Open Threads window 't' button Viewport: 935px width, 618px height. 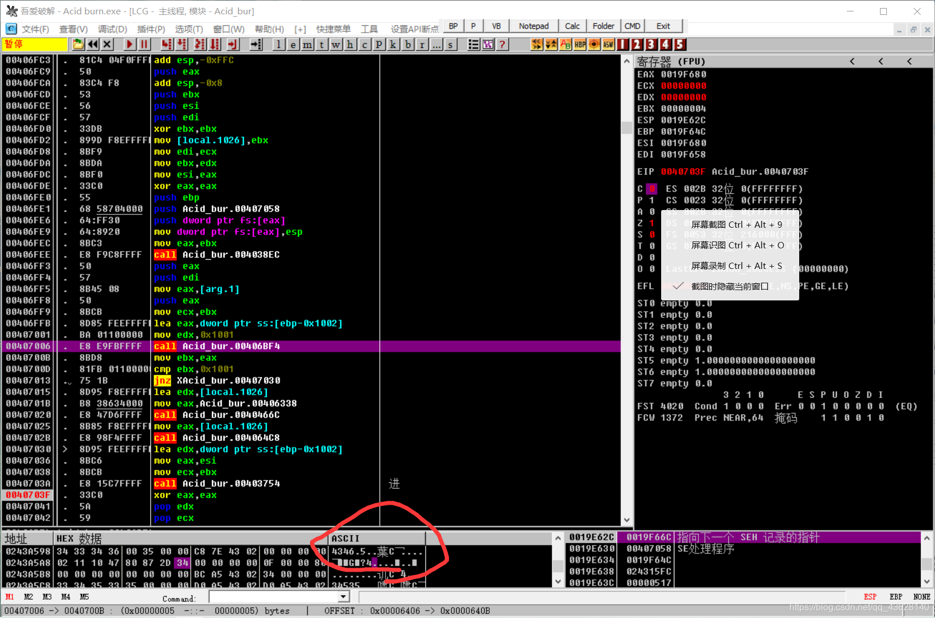pyautogui.click(x=322, y=44)
